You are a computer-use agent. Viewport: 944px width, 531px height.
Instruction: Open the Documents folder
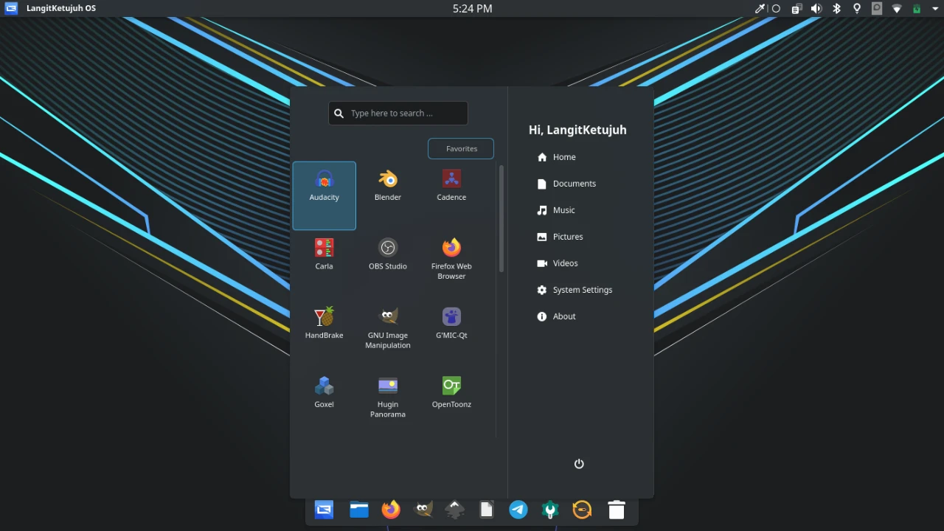(x=574, y=184)
